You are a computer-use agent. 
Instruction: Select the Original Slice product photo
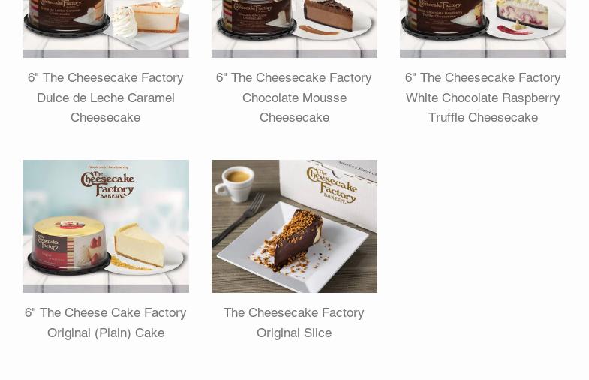(294, 226)
